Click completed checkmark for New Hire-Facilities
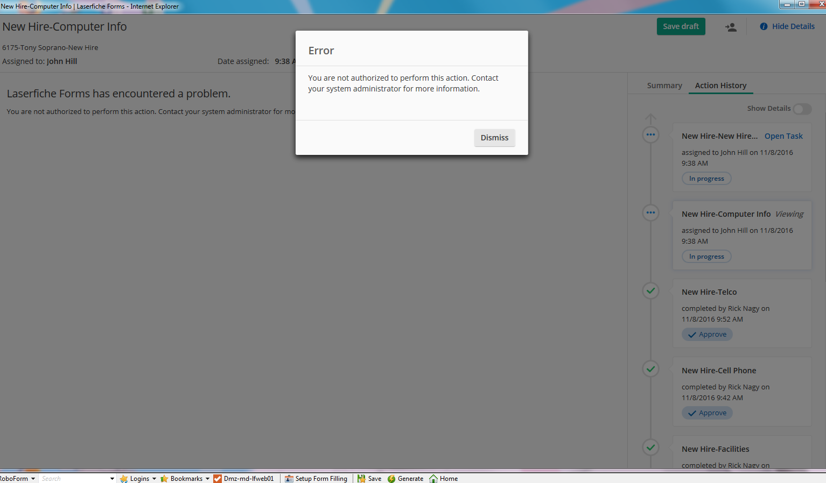Viewport: 826px width, 483px height. click(650, 447)
